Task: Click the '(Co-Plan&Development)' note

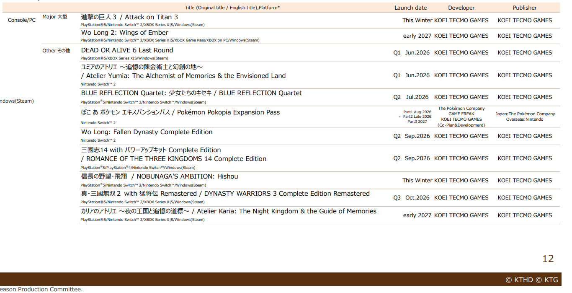Action: click(461, 125)
